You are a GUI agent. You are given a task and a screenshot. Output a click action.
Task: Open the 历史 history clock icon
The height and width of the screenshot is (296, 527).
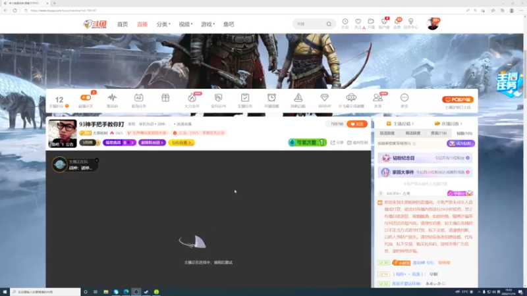(345, 24)
